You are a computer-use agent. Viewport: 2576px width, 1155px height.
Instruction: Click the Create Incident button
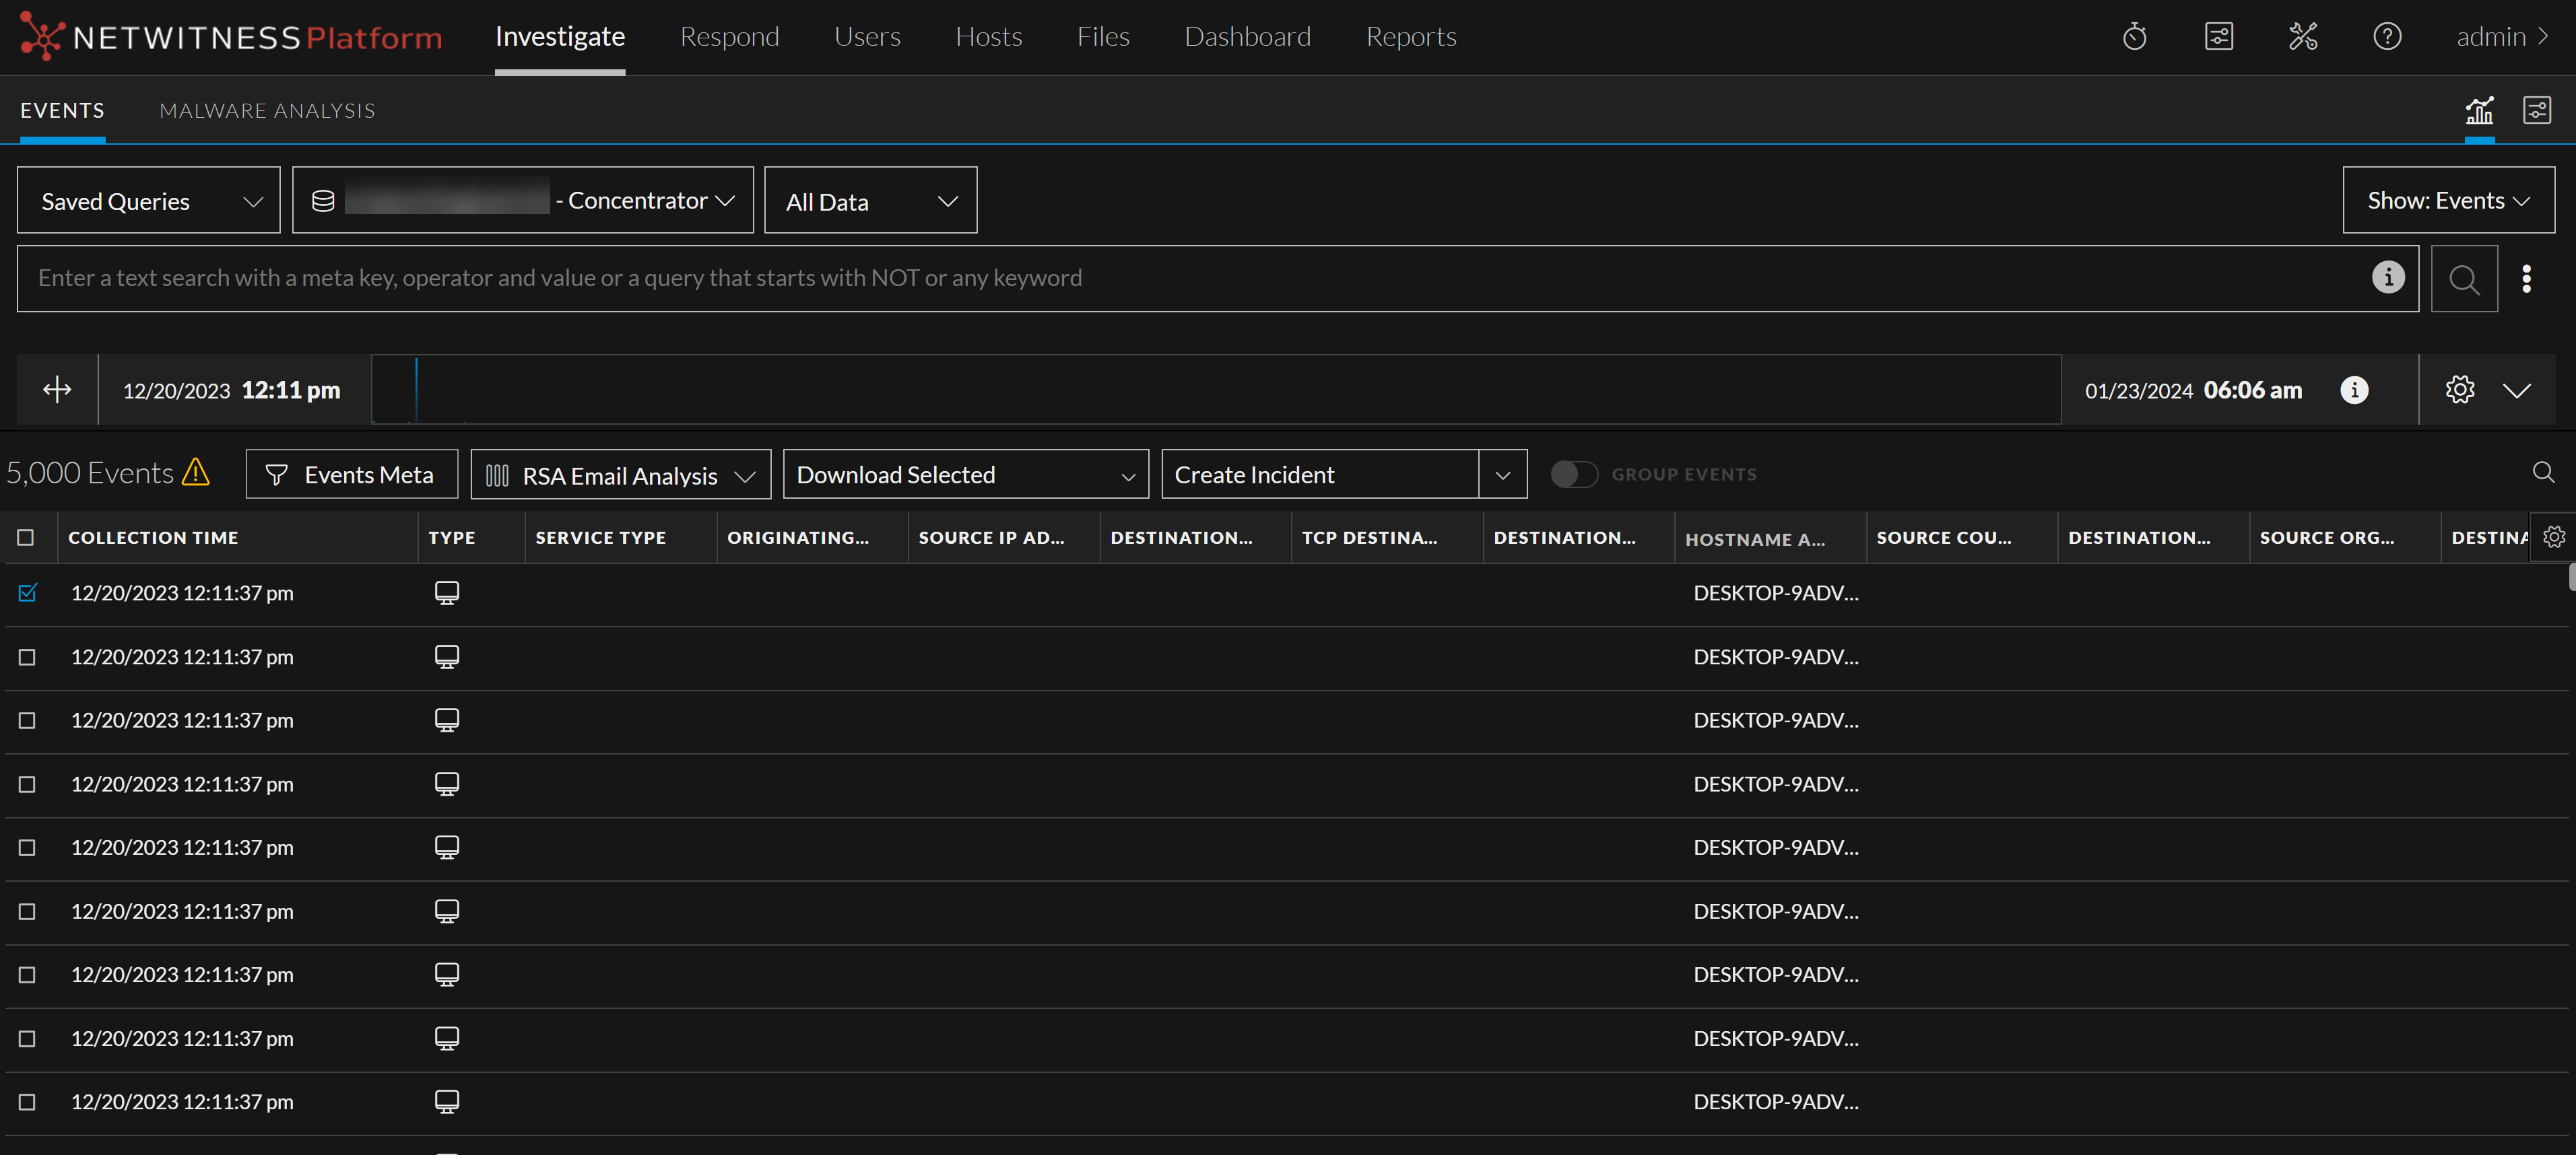[x=1319, y=475]
